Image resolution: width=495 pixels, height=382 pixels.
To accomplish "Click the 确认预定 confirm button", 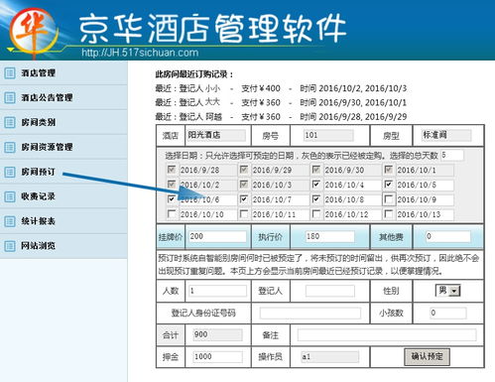I will tap(427, 356).
